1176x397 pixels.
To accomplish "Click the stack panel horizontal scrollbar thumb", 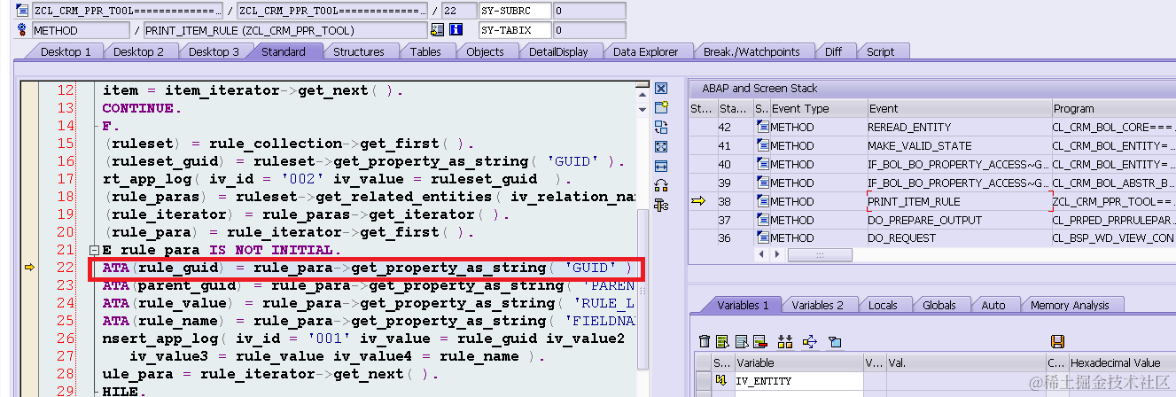I will (x=820, y=254).
